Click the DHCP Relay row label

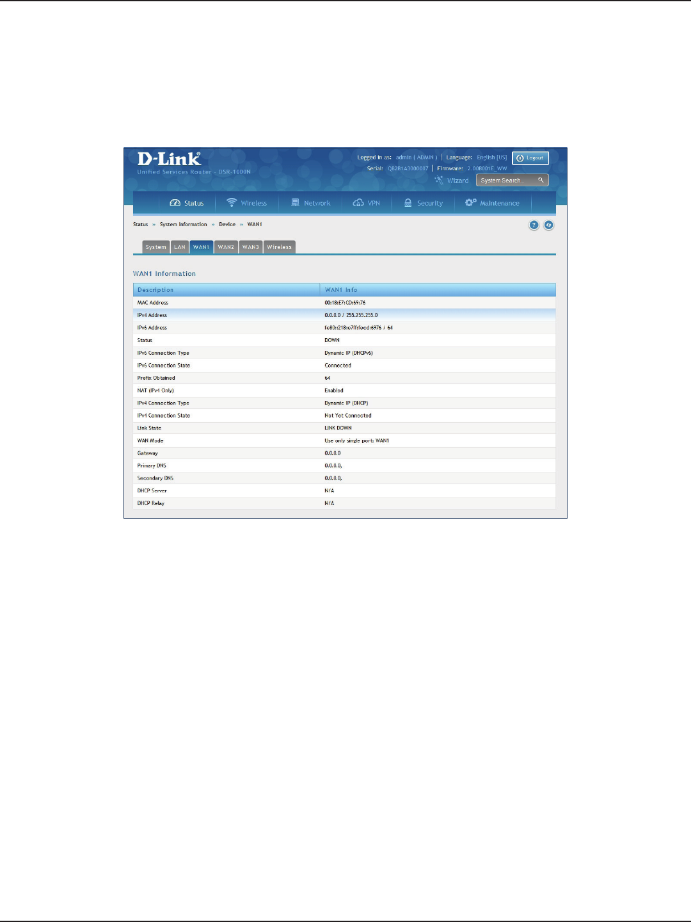pyautogui.click(x=151, y=503)
